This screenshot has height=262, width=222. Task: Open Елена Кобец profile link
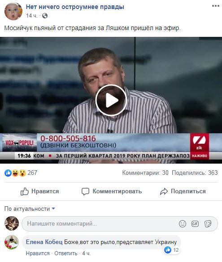[44, 242]
